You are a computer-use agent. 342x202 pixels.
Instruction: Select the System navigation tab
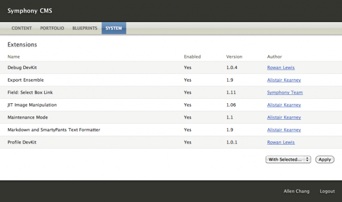114,28
